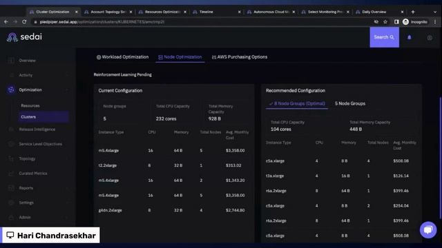Click t2.2xlarge in Current Configuration
This screenshot has height=248, width=442.
pyautogui.click(x=108, y=165)
